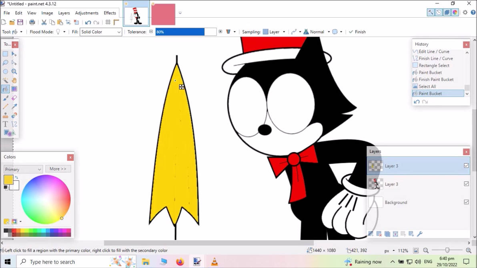Toggle the pixel grid icon
The height and width of the screenshot is (268, 477).
[108, 22]
